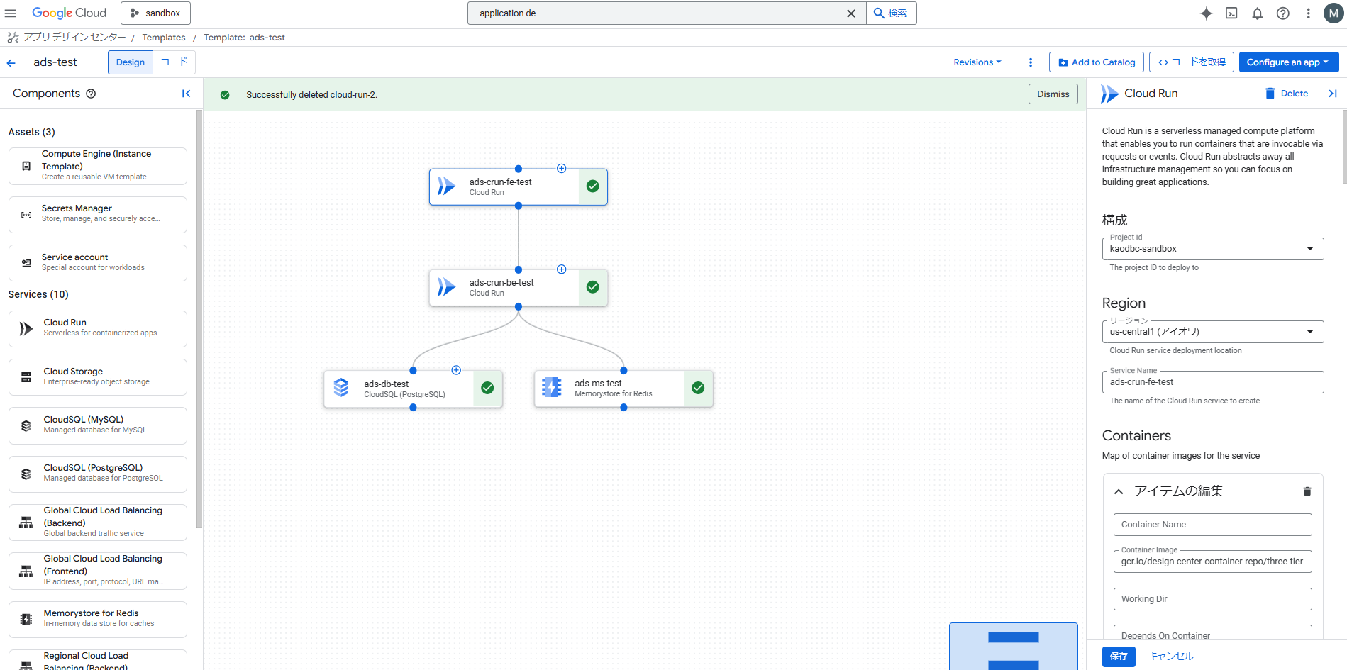Viewport: 1347px width, 670px height.
Task: Open the Project Id dropdown
Action: click(x=1212, y=249)
